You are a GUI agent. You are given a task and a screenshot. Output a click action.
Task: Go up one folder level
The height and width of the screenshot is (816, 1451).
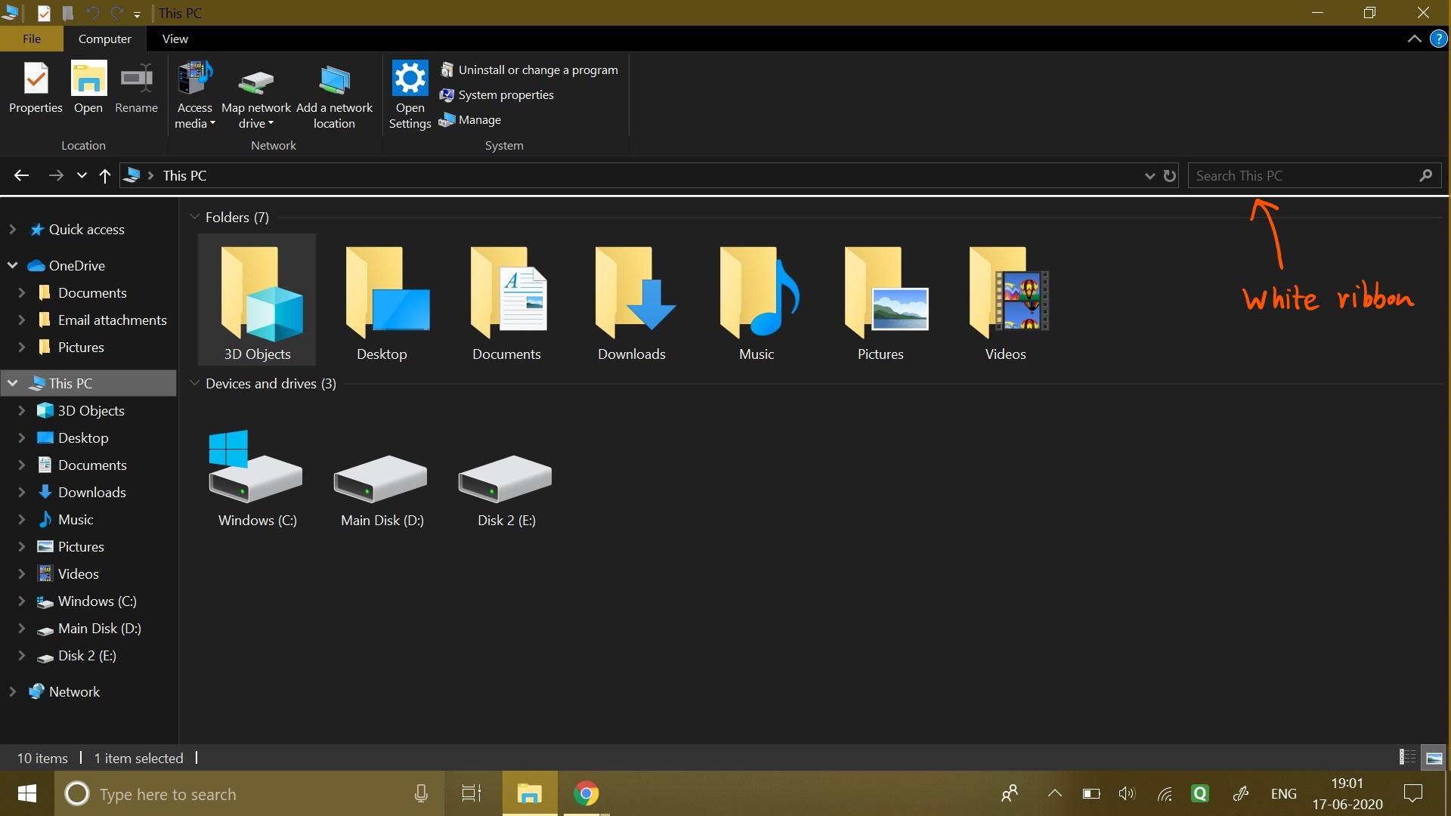point(105,175)
